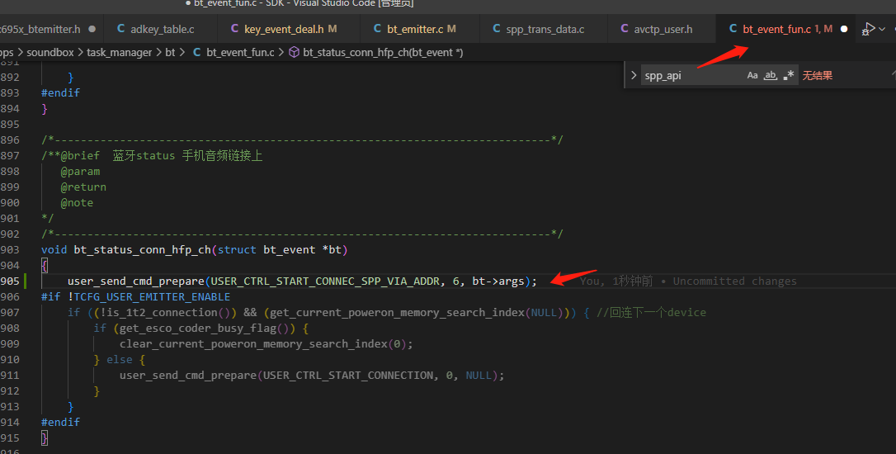Click the C file icon on avctp_user.h tab
Image resolution: width=896 pixels, height=454 pixels.
[625, 29]
